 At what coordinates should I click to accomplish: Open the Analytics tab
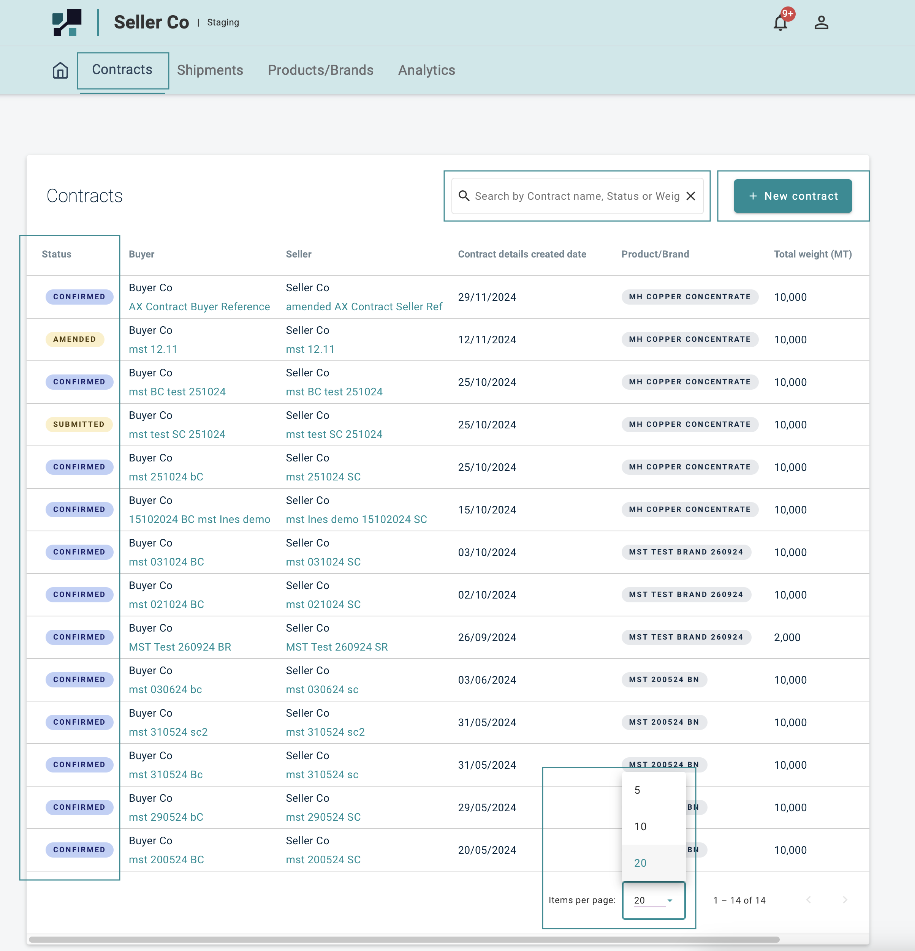tap(426, 70)
